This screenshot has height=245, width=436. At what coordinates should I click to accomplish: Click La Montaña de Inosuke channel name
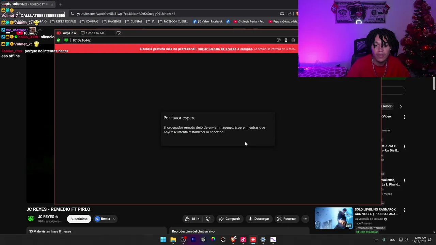pos(369,219)
